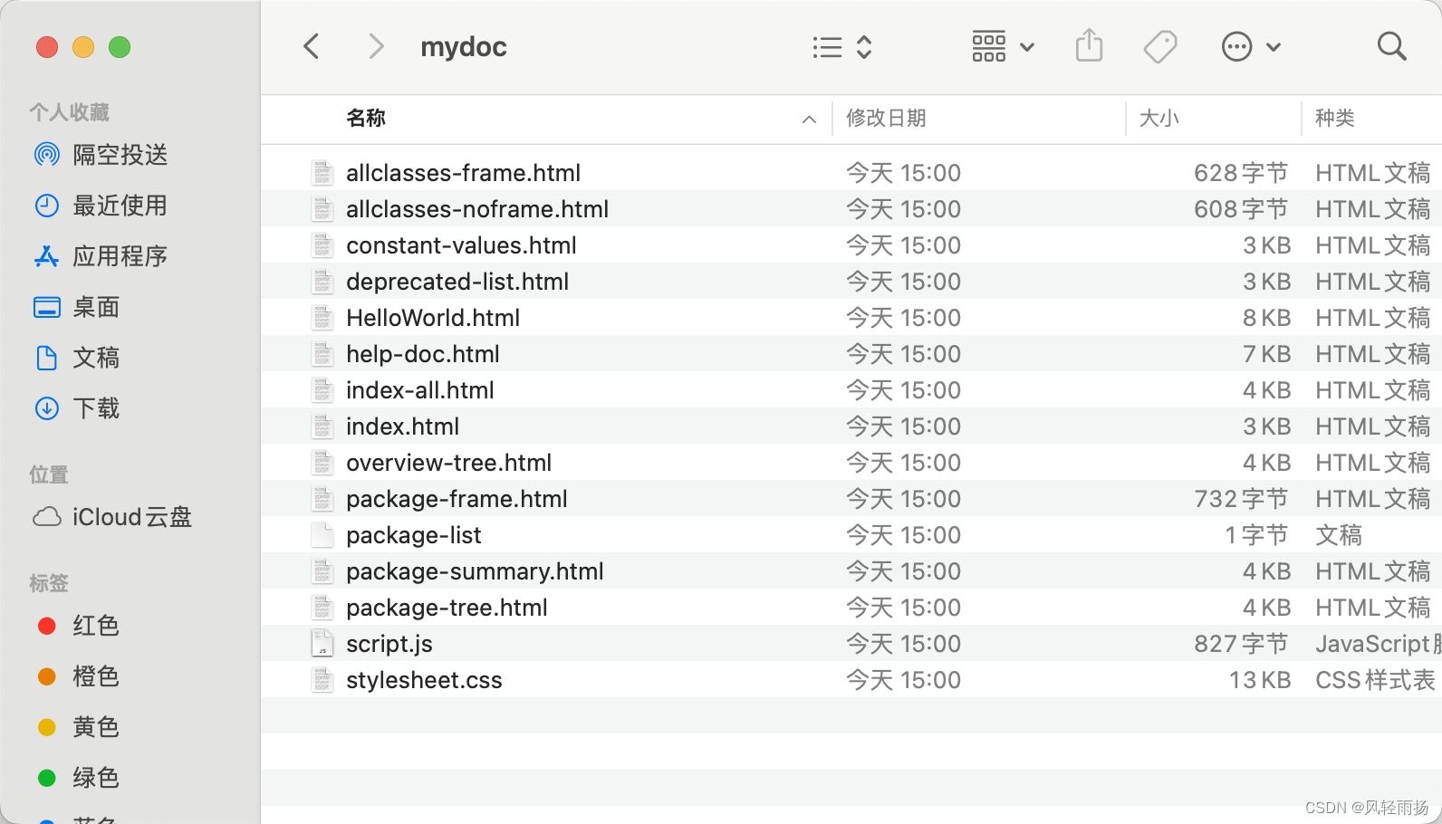Open the More actions ellipsis menu
This screenshot has width=1442, height=824.
(1251, 46)
